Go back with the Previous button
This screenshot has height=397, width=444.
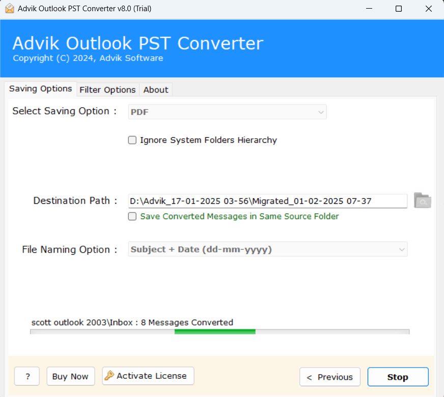click(330, 377)
